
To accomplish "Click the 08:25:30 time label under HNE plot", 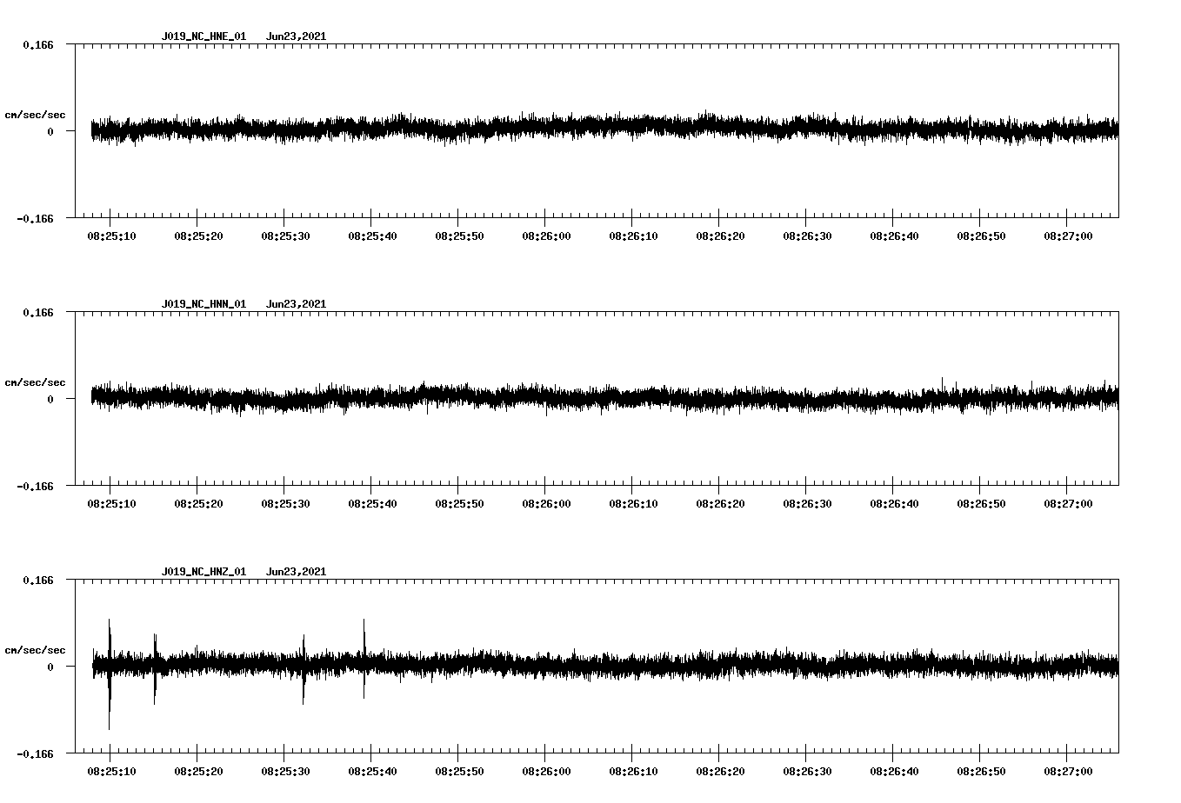I will (x=285, y=236).
